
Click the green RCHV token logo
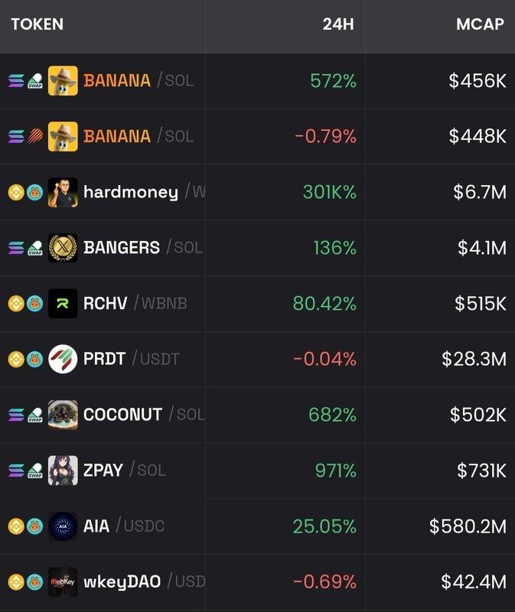tap(63, 304)
